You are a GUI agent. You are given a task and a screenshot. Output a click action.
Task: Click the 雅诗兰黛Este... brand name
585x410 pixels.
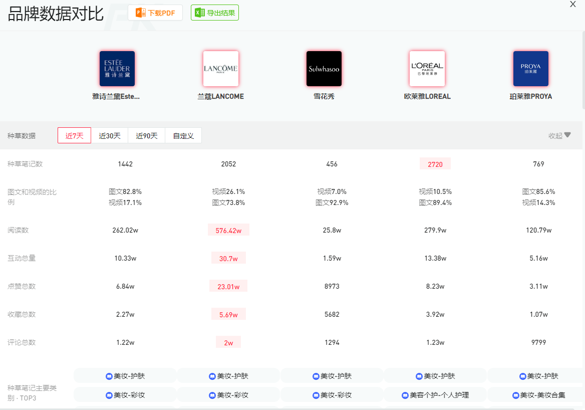tap(116, 96)
